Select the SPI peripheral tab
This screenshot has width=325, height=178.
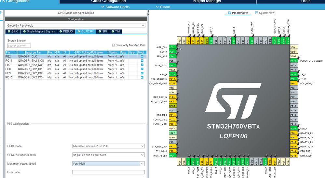click(102, 32)
